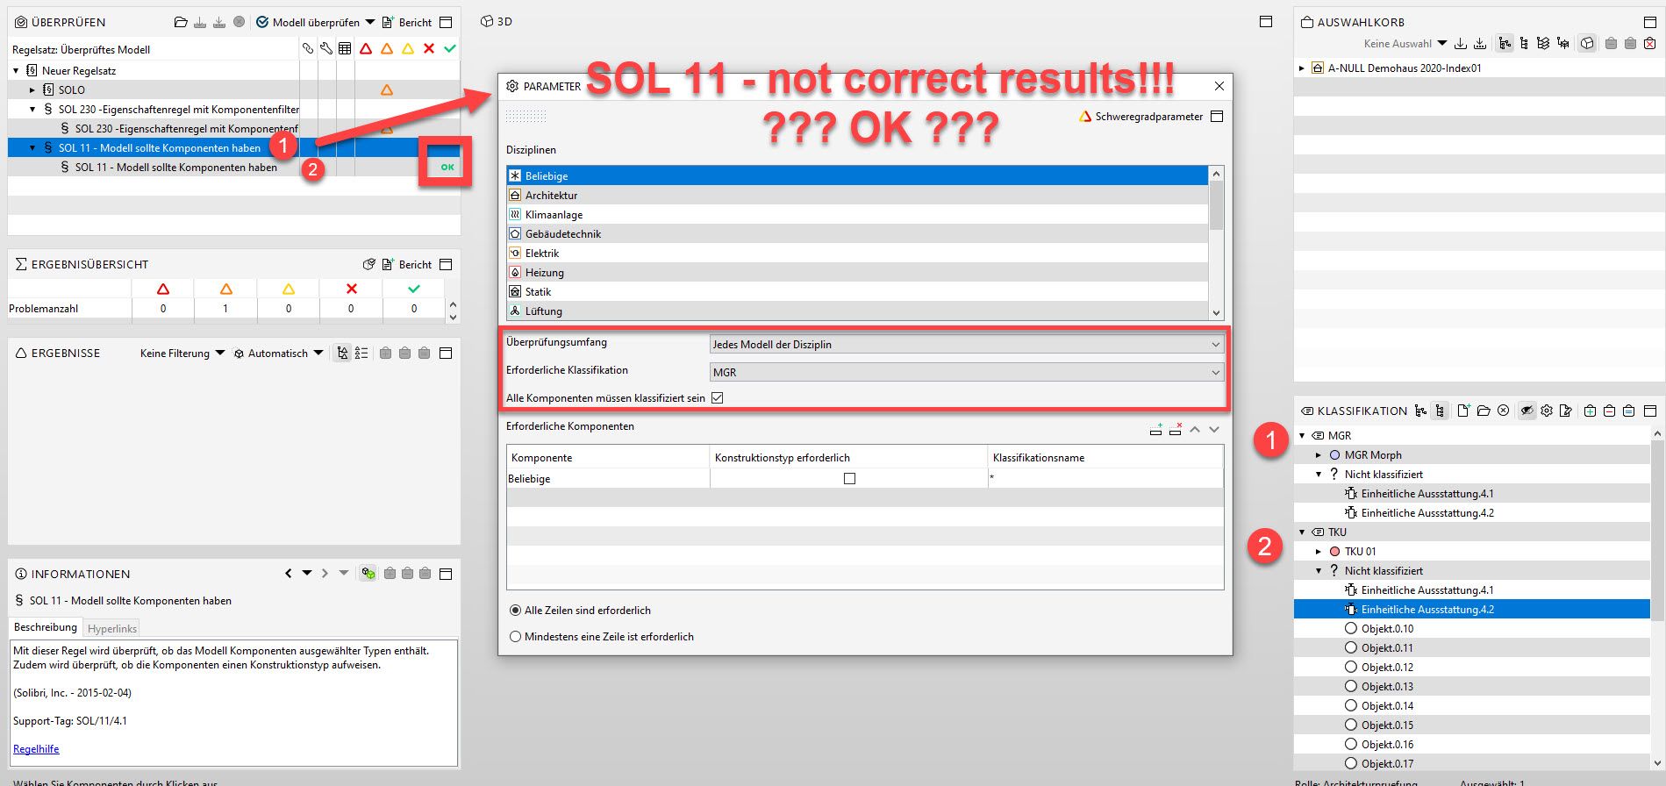Set basket blue equals icon in Klassifikation
This screenshot has height=786, width=1666.
point(1629,411)
